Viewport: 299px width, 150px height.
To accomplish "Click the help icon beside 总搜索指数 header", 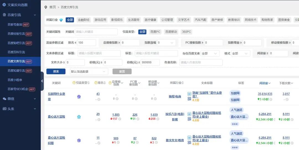I will click(110, 83).
